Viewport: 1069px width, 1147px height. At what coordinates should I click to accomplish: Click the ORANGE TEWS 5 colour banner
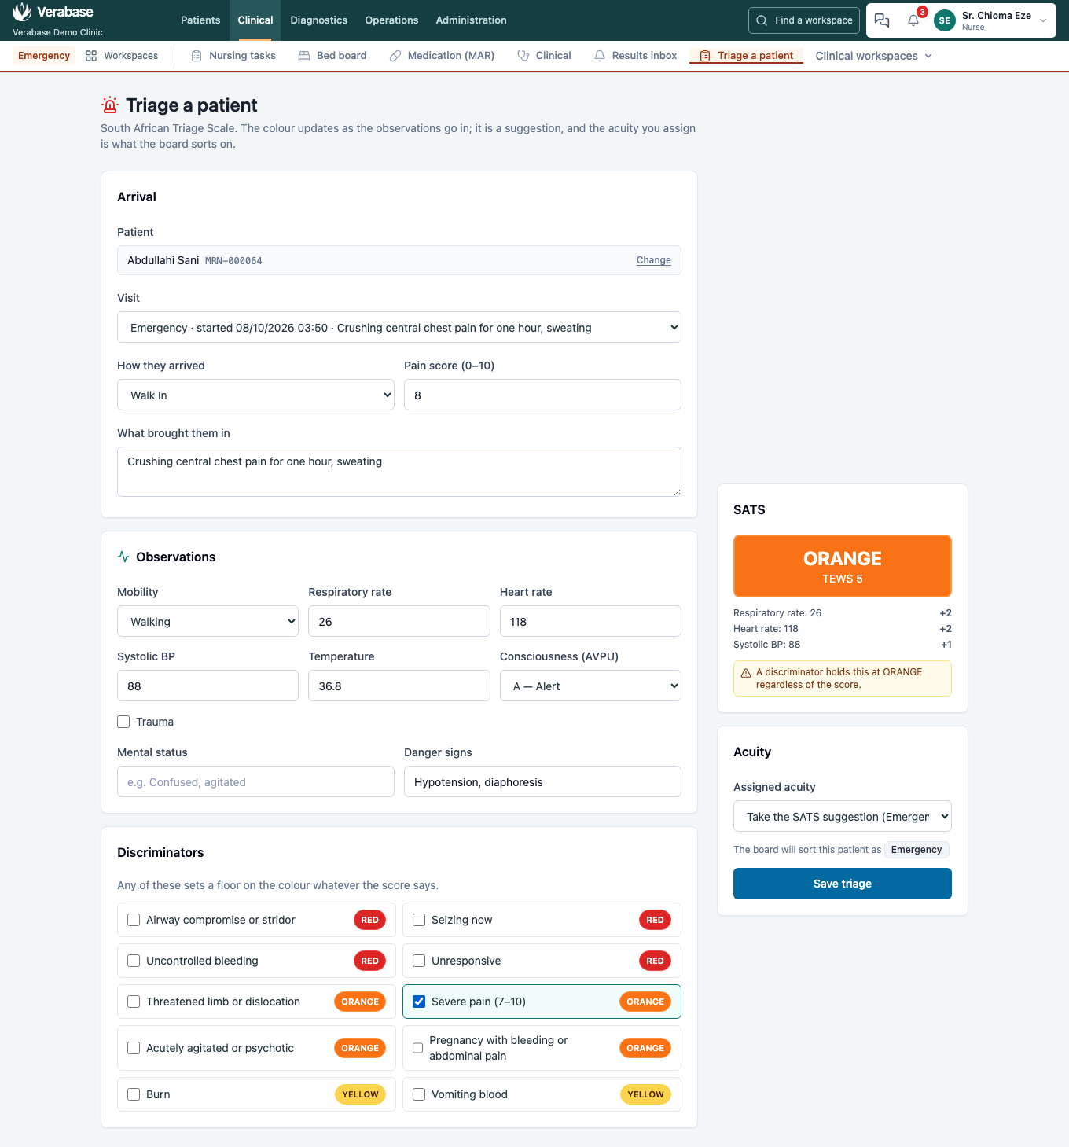(843, 566)
